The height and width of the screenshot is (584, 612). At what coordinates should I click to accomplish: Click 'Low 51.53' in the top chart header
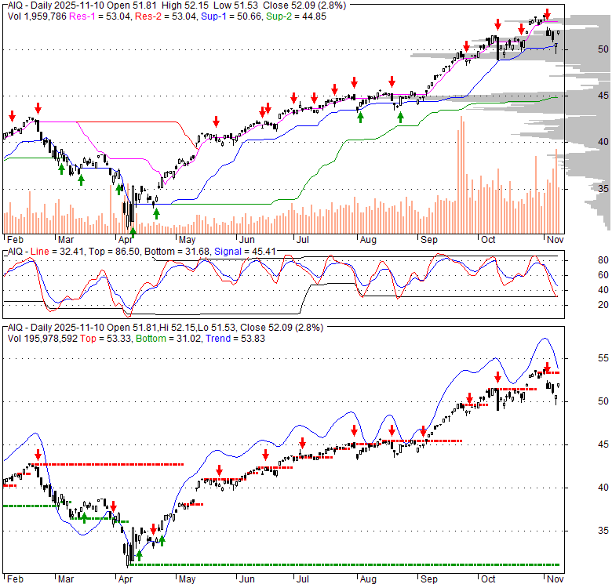click(240, 5)
